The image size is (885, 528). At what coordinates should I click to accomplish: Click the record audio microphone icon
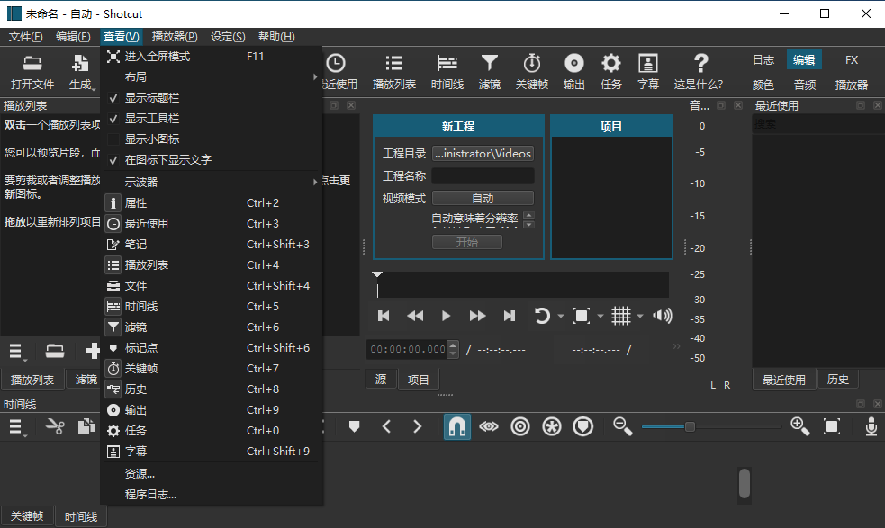click(871, 426)
